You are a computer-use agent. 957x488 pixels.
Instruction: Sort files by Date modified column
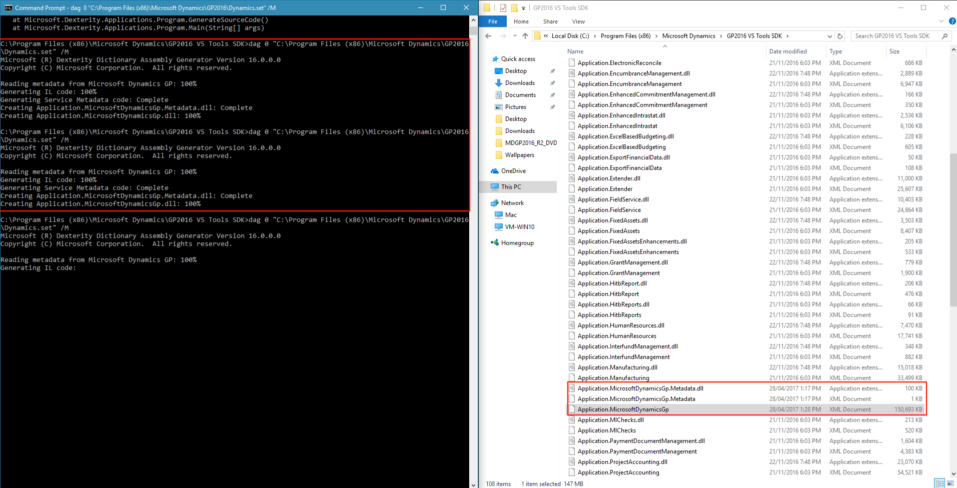(x=788, y=51)
